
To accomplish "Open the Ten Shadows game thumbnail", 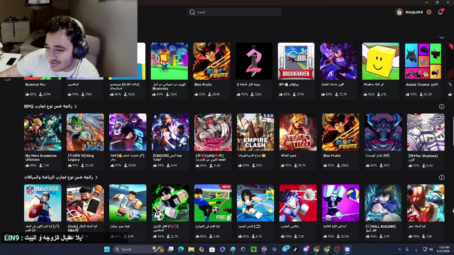I will pyautogui.click(x=426, y=132).
